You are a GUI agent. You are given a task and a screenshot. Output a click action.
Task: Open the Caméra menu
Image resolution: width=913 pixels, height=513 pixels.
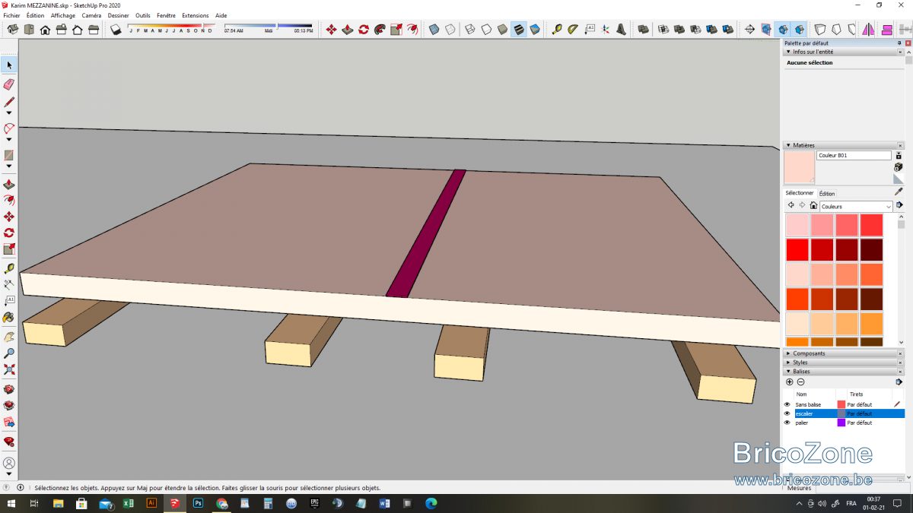point(91,15)
